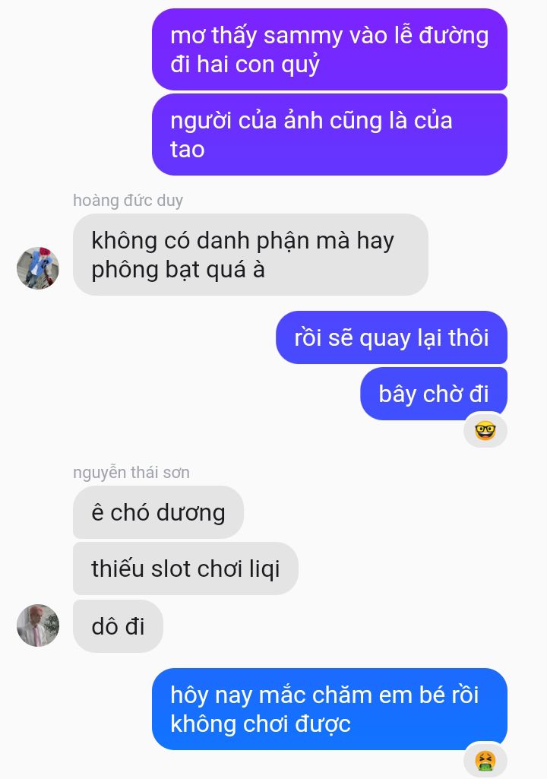Open the nerd face emoji reaction

[x=485, y=430]
